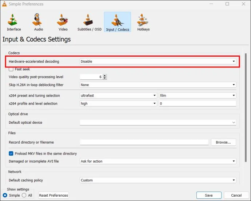
Task: Increase the video quality post-processing level
Action: click(105, 76)
